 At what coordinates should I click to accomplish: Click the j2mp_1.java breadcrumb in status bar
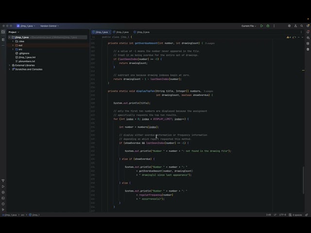pos(10,215)
